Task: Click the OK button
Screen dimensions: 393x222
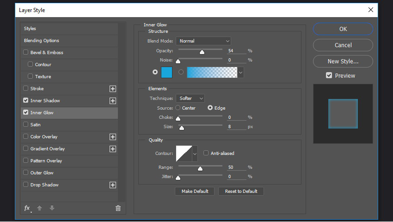Action: tap(343, 29)
